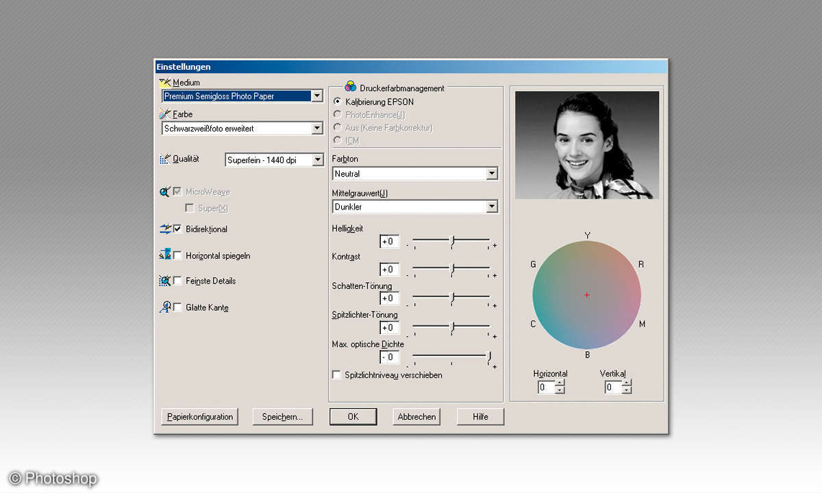Select Aus (Keine Farbkorrektur) radio button
The width and height of the screenshot is (822, 493).
coord(337,127)
